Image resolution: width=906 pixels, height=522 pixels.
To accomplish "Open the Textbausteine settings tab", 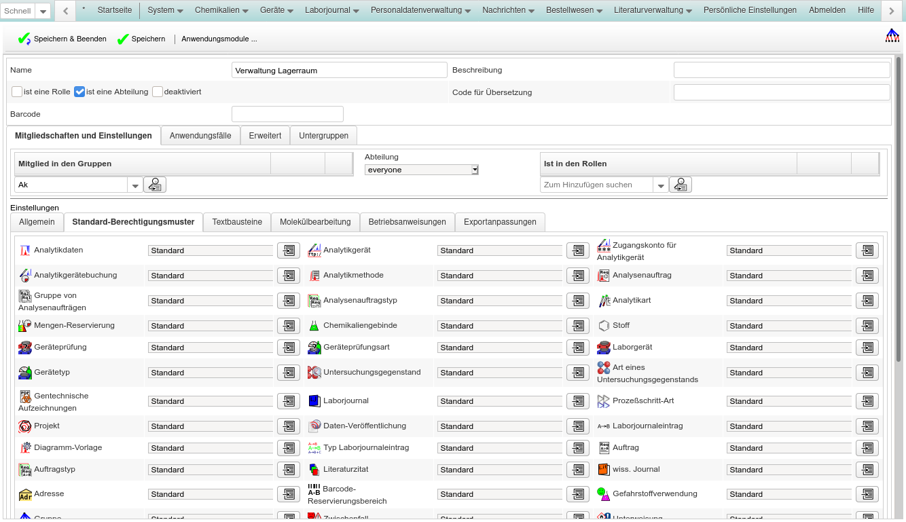I will (237, 222).
